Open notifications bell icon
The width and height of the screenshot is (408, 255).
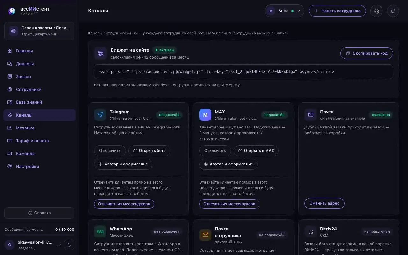click(x=393, y=11)
